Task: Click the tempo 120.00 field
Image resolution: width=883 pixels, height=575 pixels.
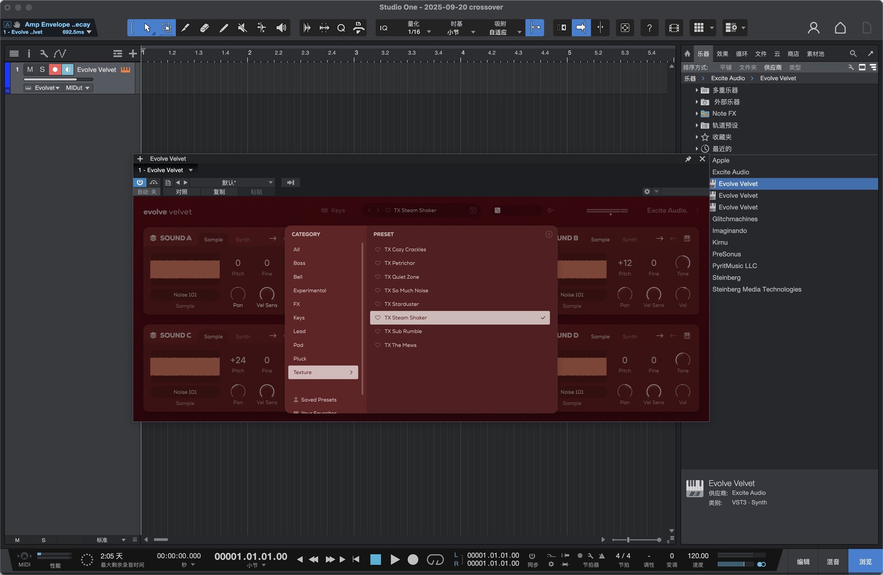Action: coord(698,556)
